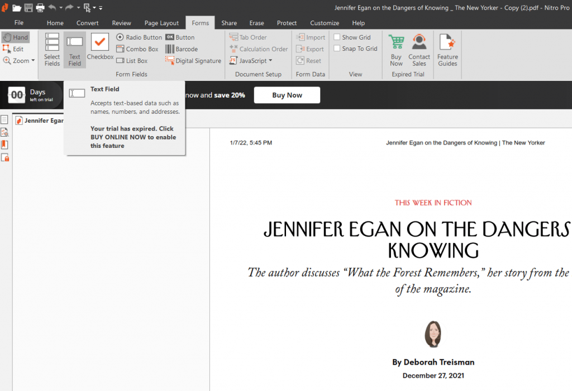This screenshot has height=391, width=572.
Task: Add a Digital Signature field
Action: pyautogui.click(x=193, y=60)
